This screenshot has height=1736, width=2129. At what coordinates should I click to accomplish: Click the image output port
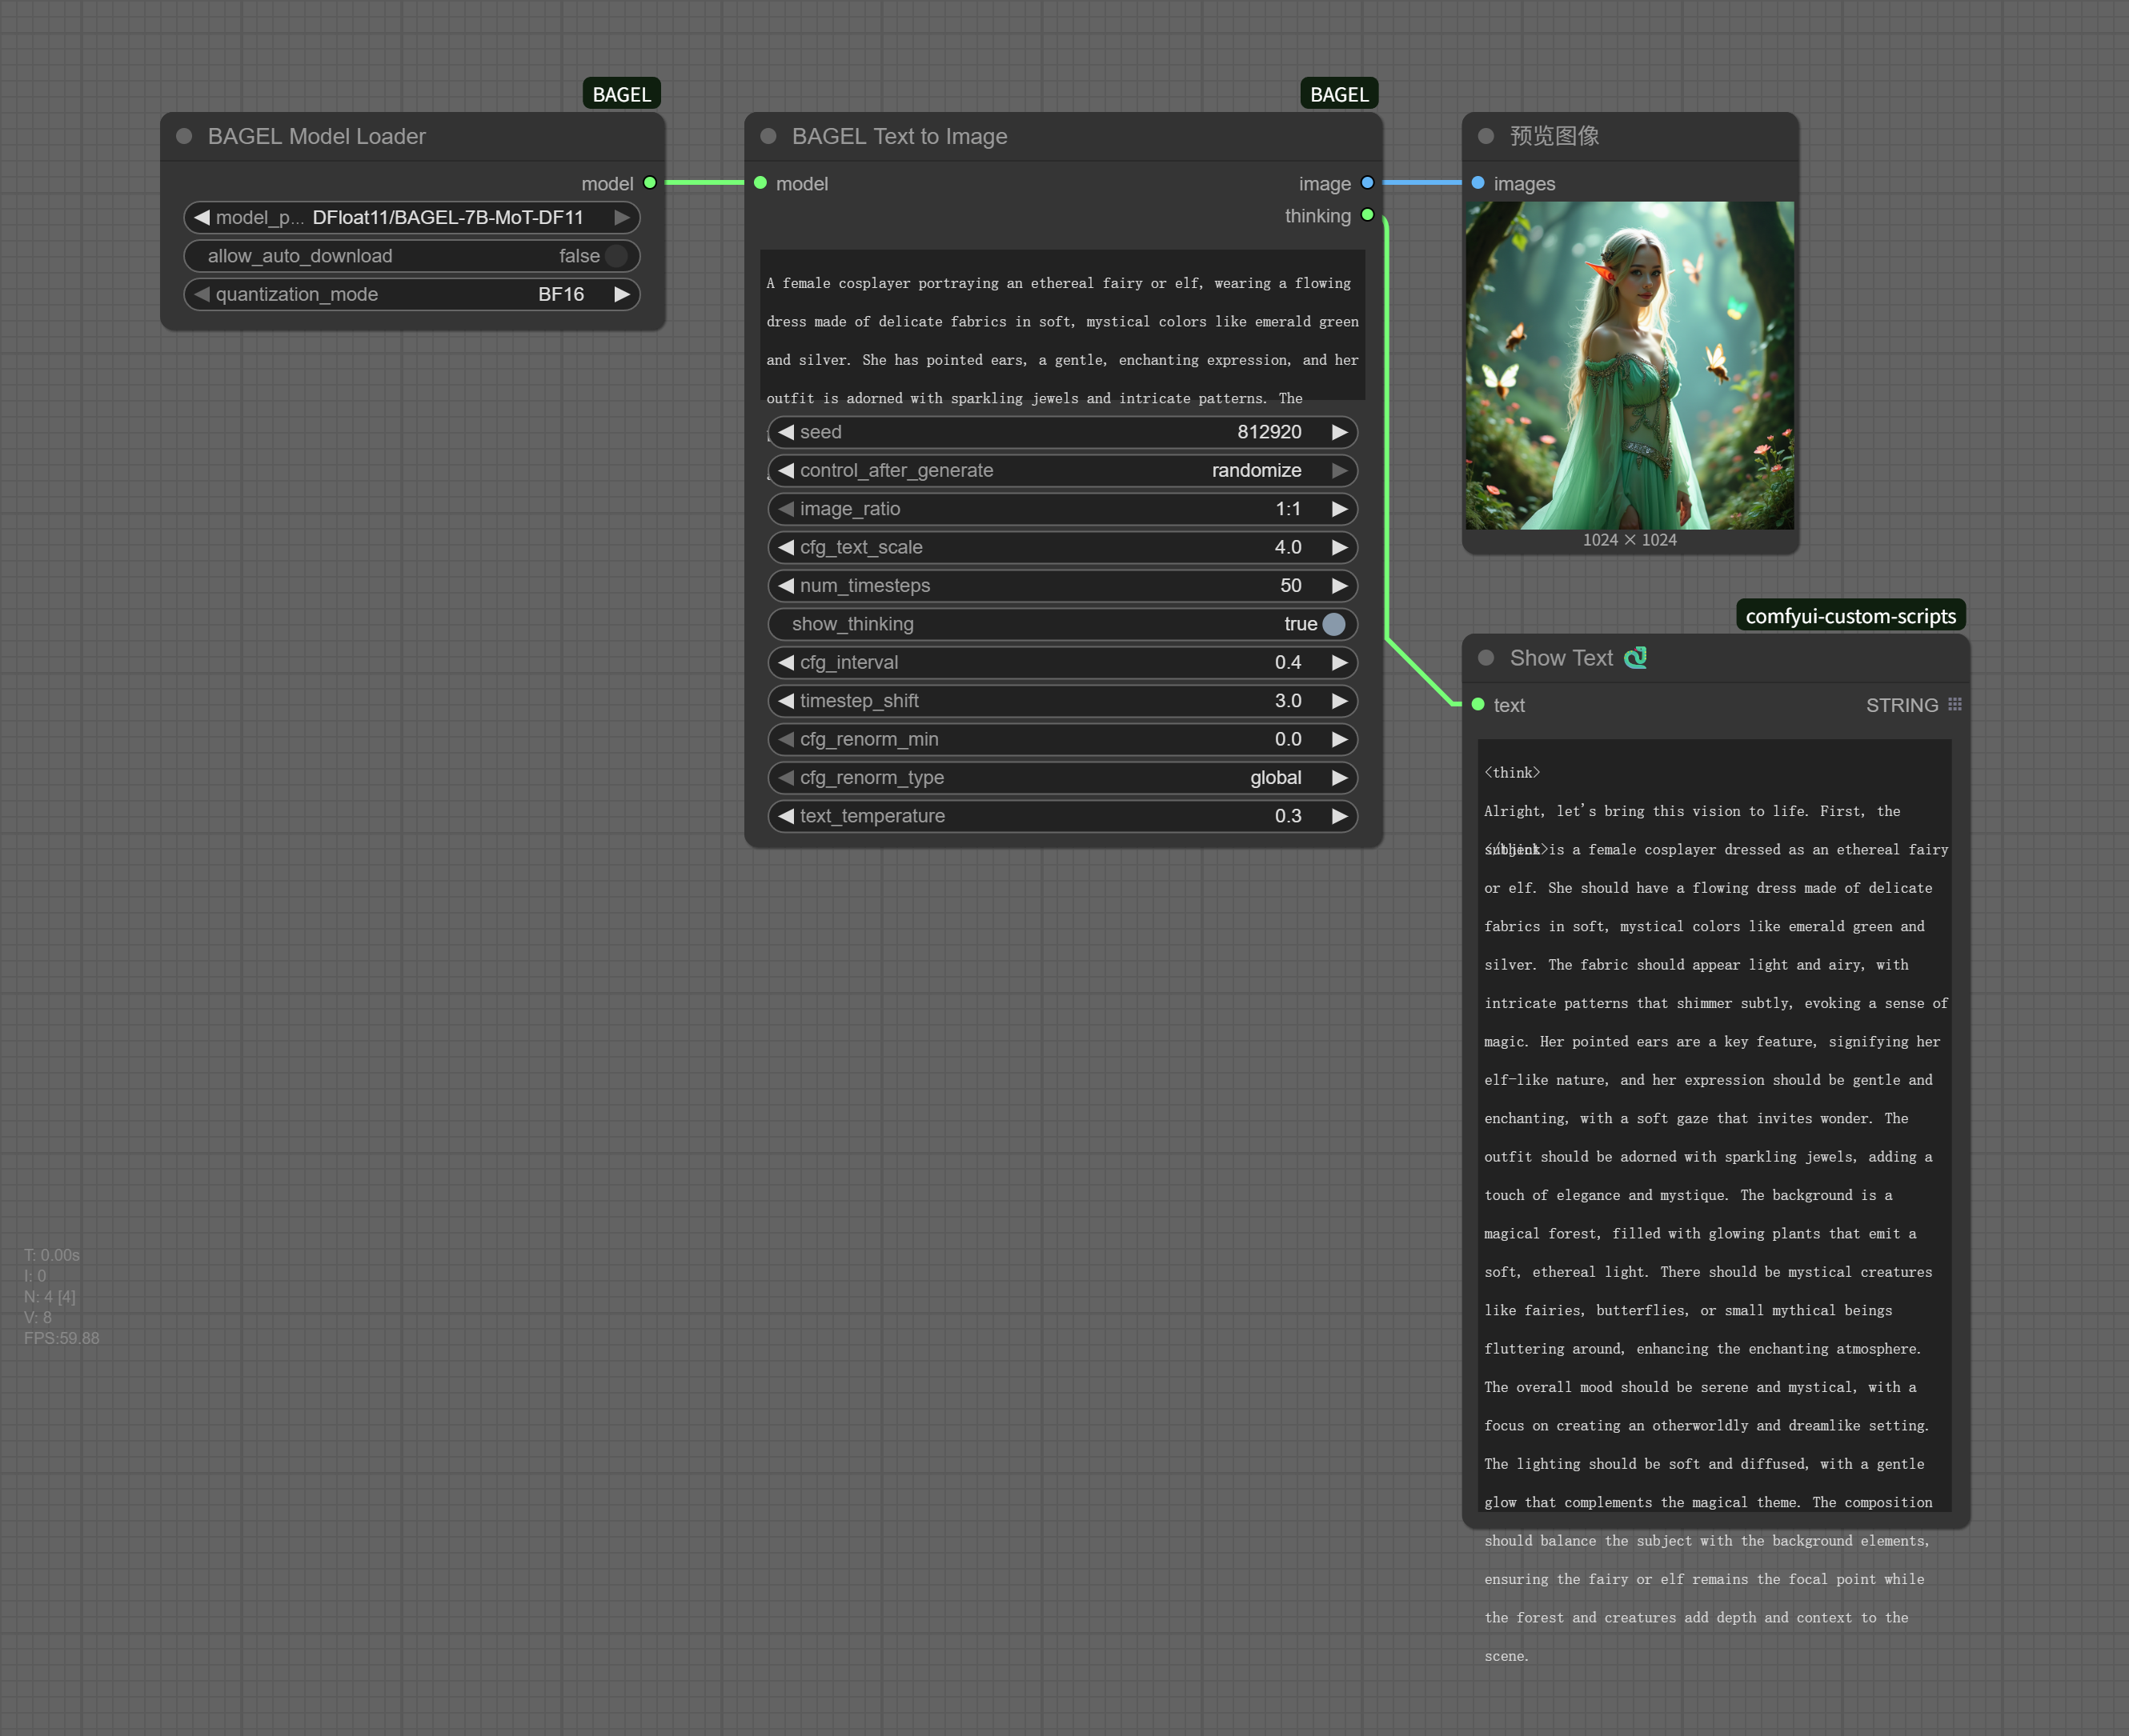(1368, 183)
